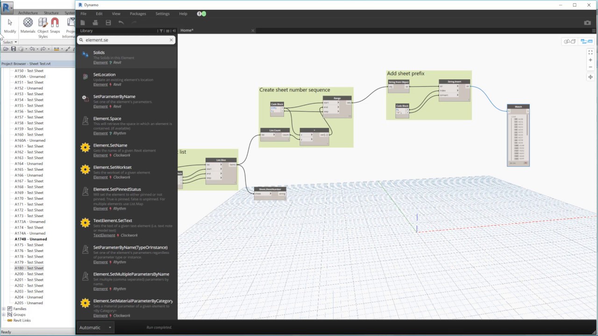598x336 pixels.
Task: Expand the Families tree node
Action: pos(4,309)
